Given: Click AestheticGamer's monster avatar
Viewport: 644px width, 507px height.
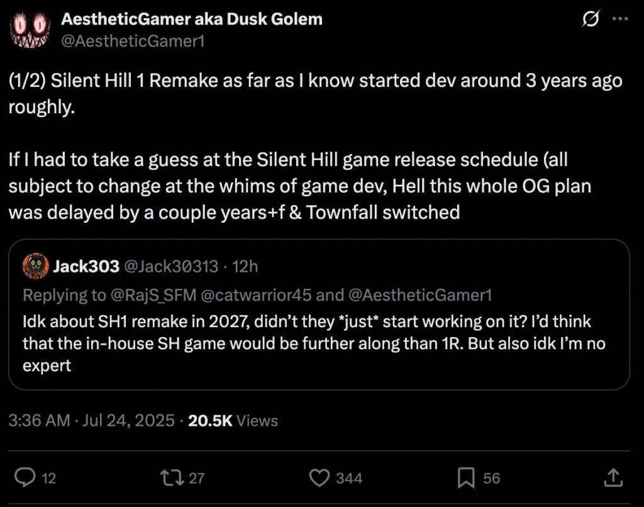Looking at the screenshot, I should coord(30,30).
